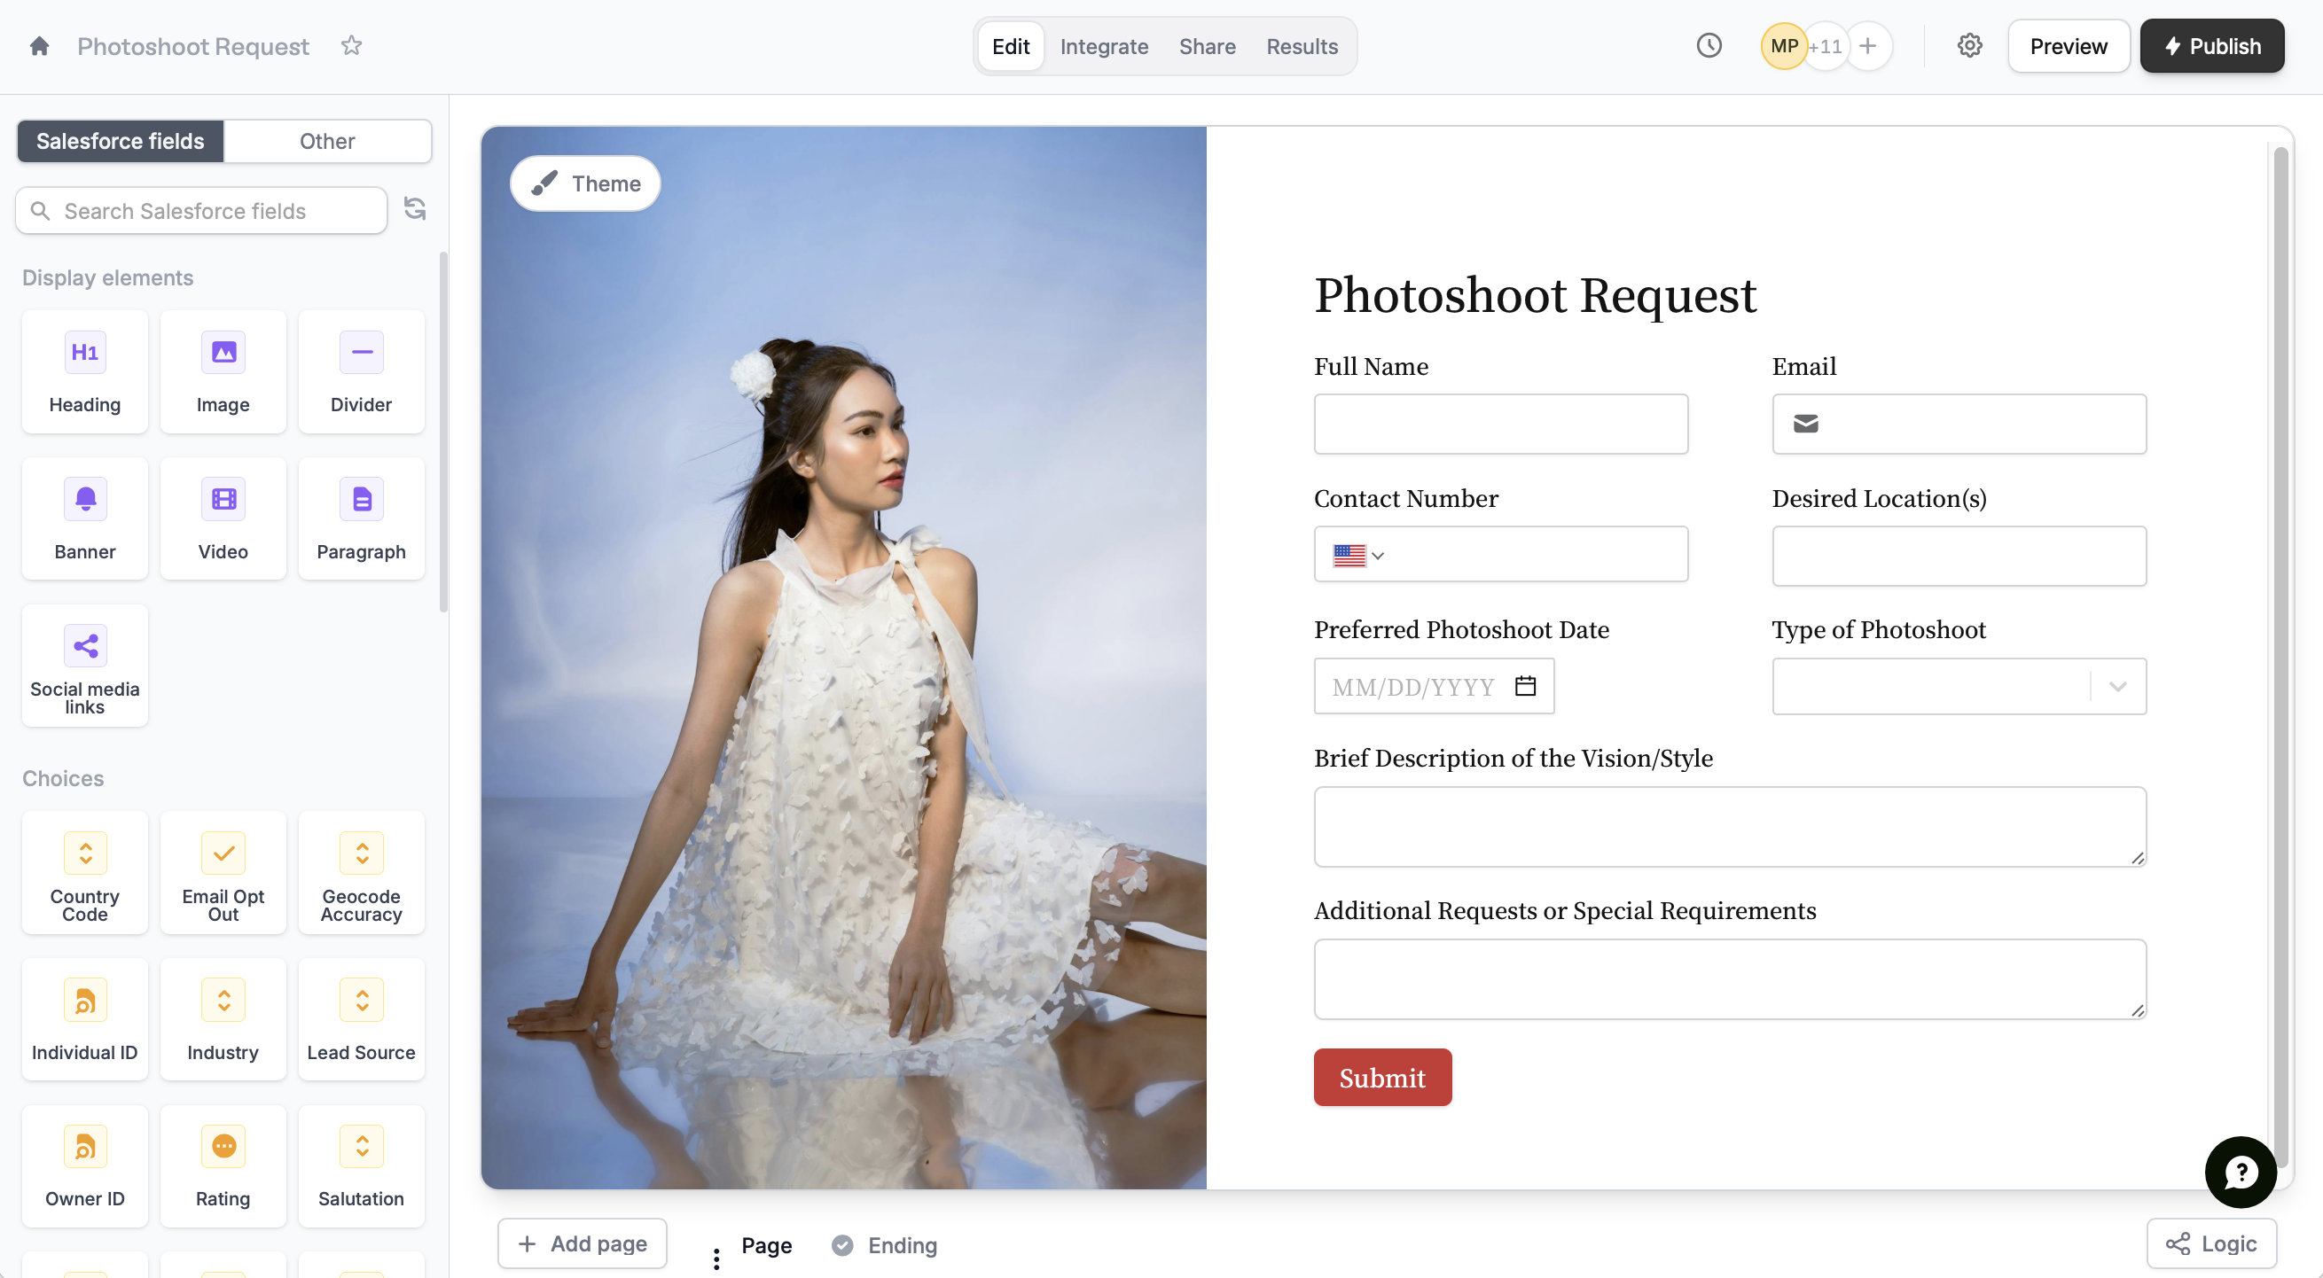Open the help chat bubble

click(x=2240, y=1172)
